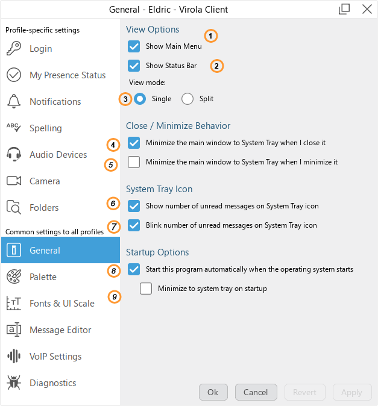
Task: Select the Split view mode
Action: tap(187, 99)
